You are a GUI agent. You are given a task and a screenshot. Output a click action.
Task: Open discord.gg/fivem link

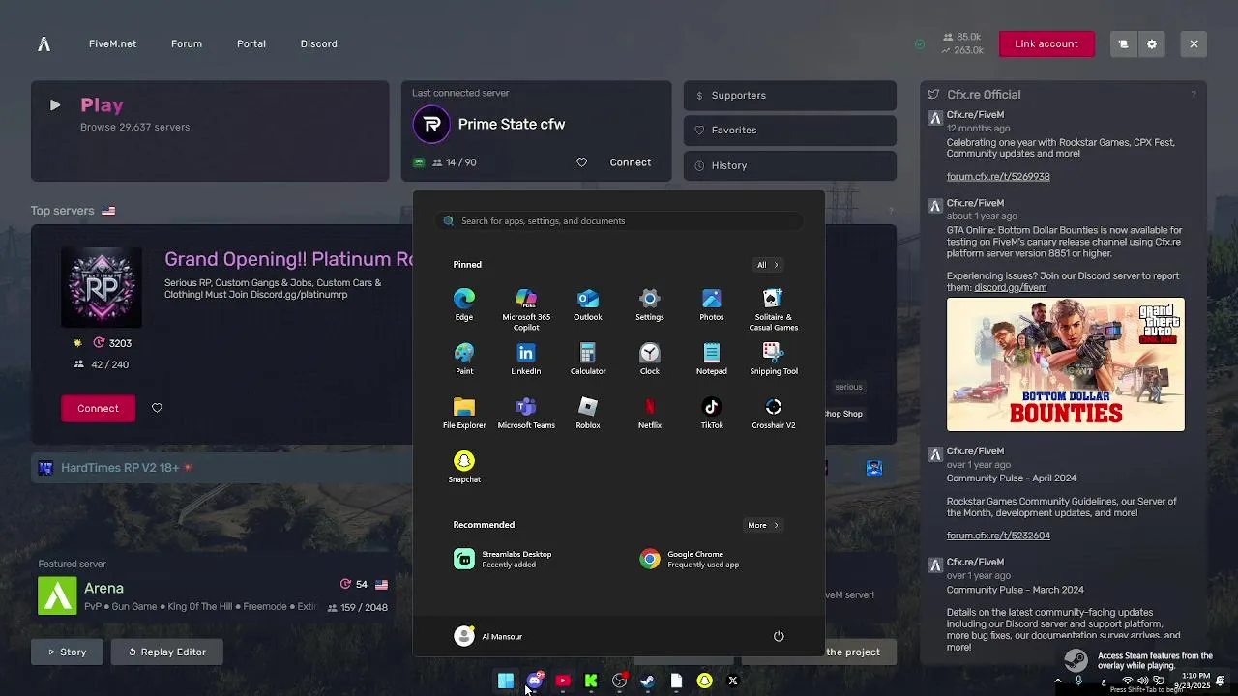click(1010, 287)
